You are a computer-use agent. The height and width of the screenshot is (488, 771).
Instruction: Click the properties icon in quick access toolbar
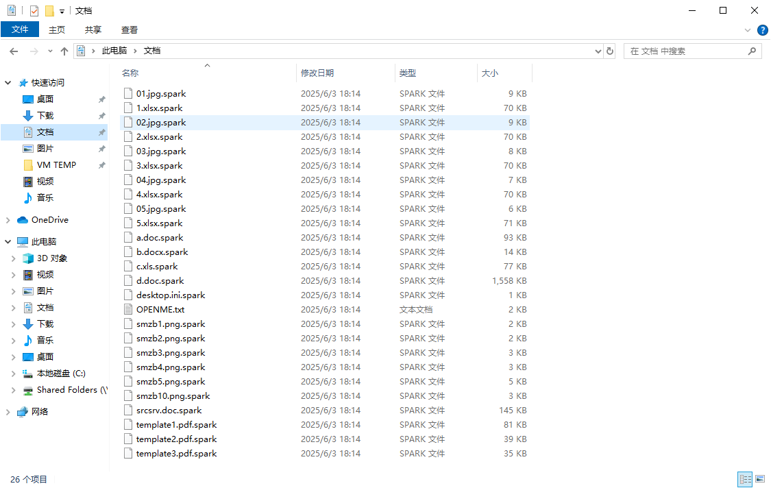[34, 11]
